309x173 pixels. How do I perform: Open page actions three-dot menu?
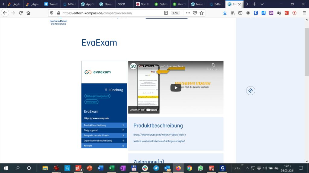click(188, 13)
